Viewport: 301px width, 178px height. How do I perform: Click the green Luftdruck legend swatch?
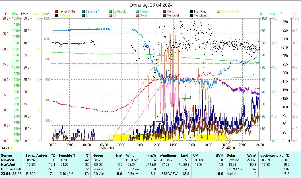[110, 12]
